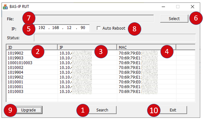Image resolution: width=203 pixels, height=120 pixels.
Task: Select the device row with ID 1019904
Action: pyautogui.click(x=101, y=72)
